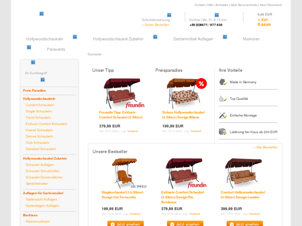
Task: Click the broken logo image in the header
Action: pos(42,14)
